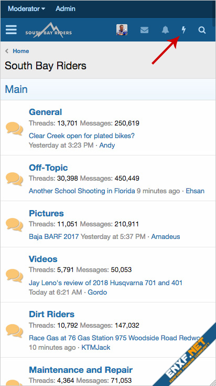Open thread Baja BARF 2017
Image resolution: width=216 pixels, height=386 pixels.
point(54,236)
